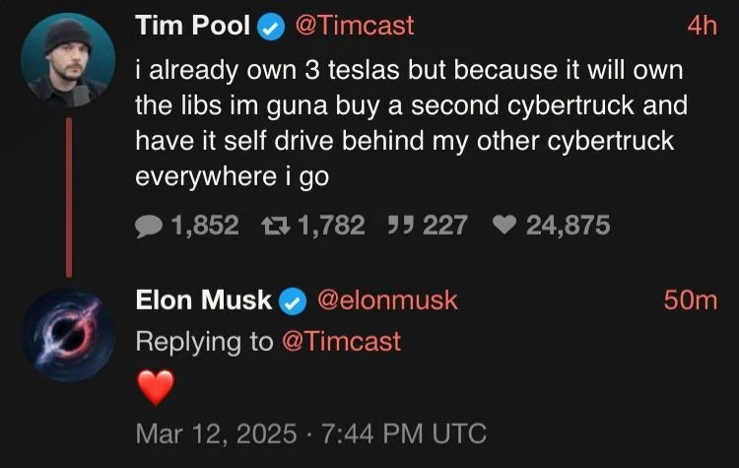View the 24,875 likes count

[x=568, y=226]
